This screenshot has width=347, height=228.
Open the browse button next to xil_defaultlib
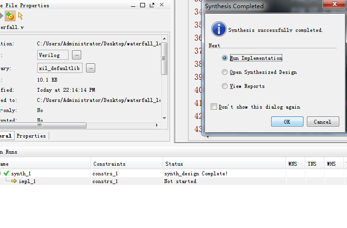point(90,68)
